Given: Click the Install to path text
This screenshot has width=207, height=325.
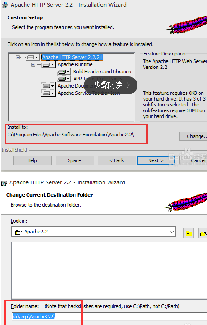Looking at the screenshot, I should click(x=70, y=135).
